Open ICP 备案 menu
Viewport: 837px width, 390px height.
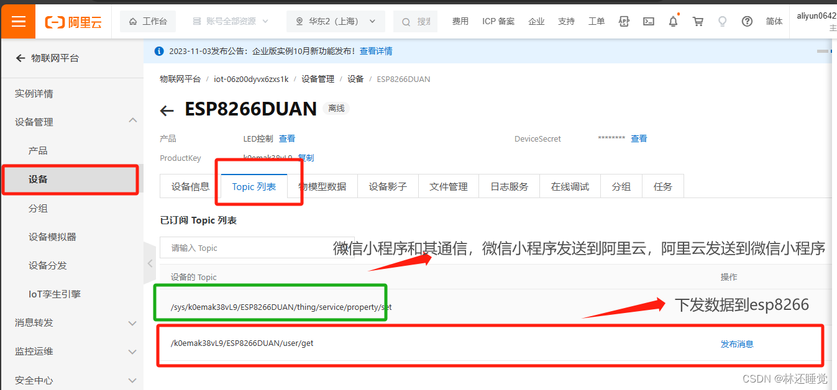click(x=498, y=21)
